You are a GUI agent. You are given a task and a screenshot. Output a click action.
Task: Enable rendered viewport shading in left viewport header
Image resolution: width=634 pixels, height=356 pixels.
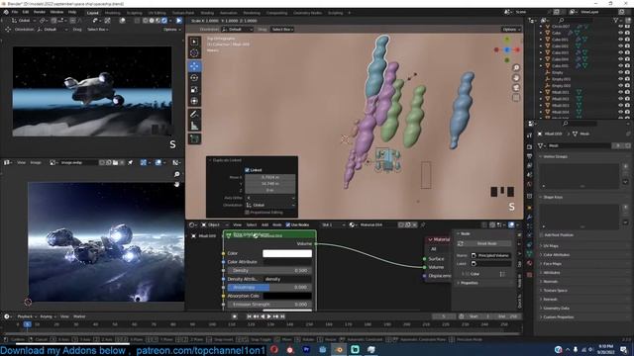(164, 20)
